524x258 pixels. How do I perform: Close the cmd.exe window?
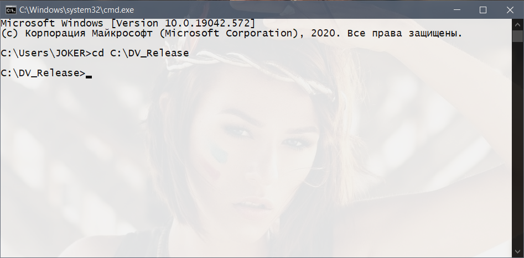pyautogui.click(x=510, y=10)
